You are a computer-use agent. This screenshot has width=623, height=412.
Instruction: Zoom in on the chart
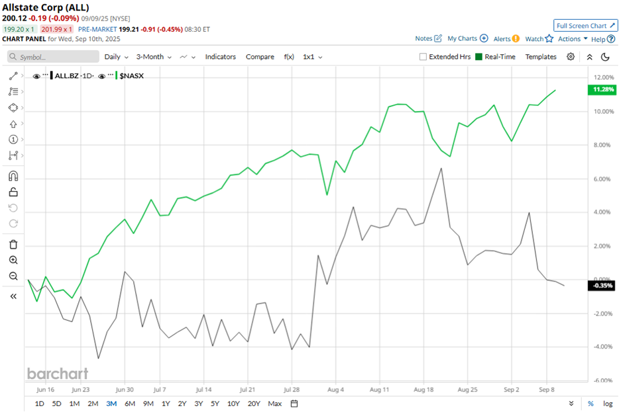point(13,260)
